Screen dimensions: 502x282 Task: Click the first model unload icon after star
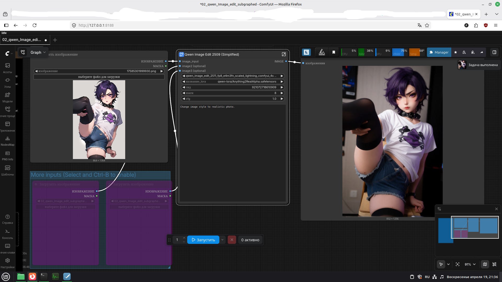464,52
